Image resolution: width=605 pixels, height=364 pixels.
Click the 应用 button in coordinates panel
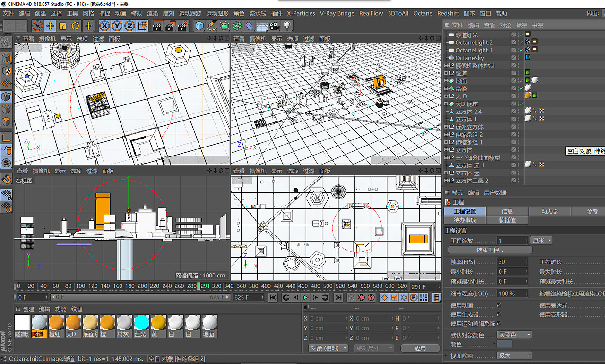click(420, 348)
